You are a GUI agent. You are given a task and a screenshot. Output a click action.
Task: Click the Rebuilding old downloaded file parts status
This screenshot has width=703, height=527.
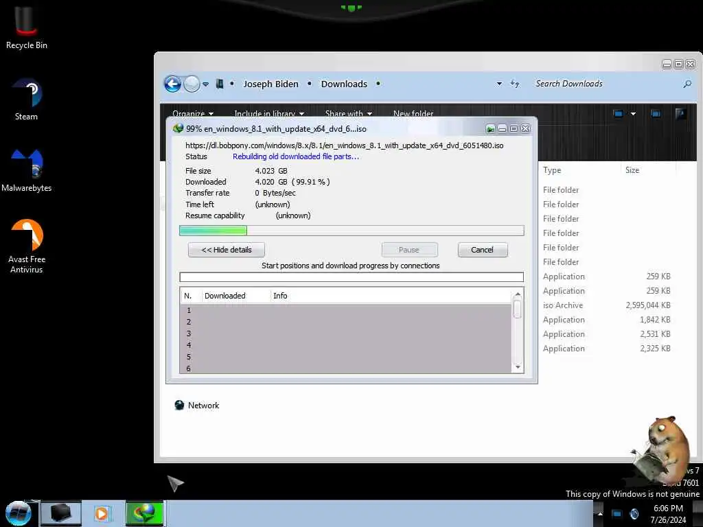point(295,156)
